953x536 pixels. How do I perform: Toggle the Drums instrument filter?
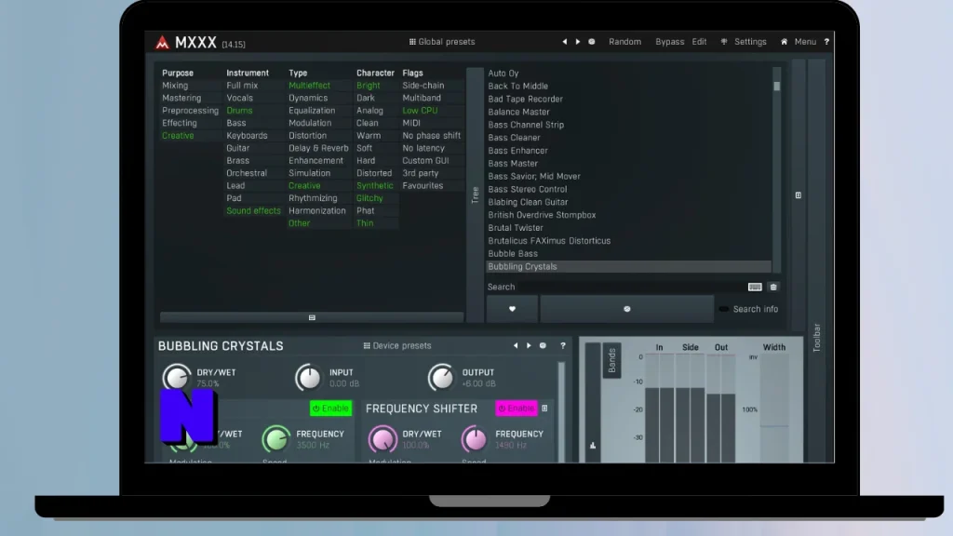tap(239, 111)
